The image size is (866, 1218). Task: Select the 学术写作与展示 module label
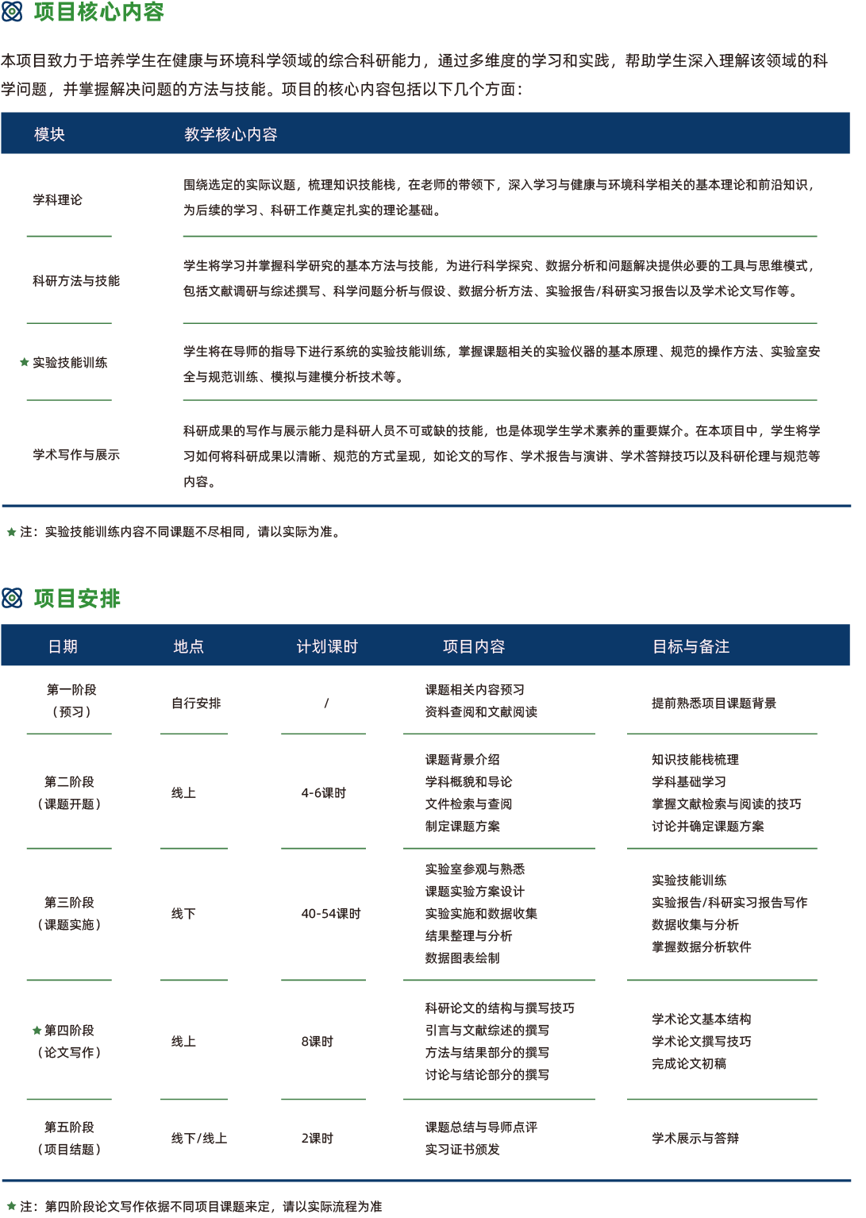tap(76, 454)
